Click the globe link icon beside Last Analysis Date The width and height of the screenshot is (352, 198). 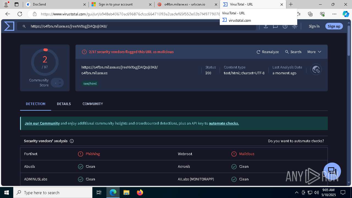[x=316, y=70]
